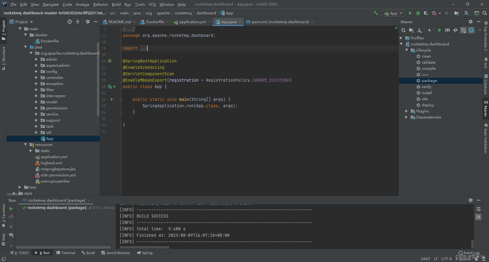Locate current file in Project tree
The image size is (489, 262).
[70, 22]
